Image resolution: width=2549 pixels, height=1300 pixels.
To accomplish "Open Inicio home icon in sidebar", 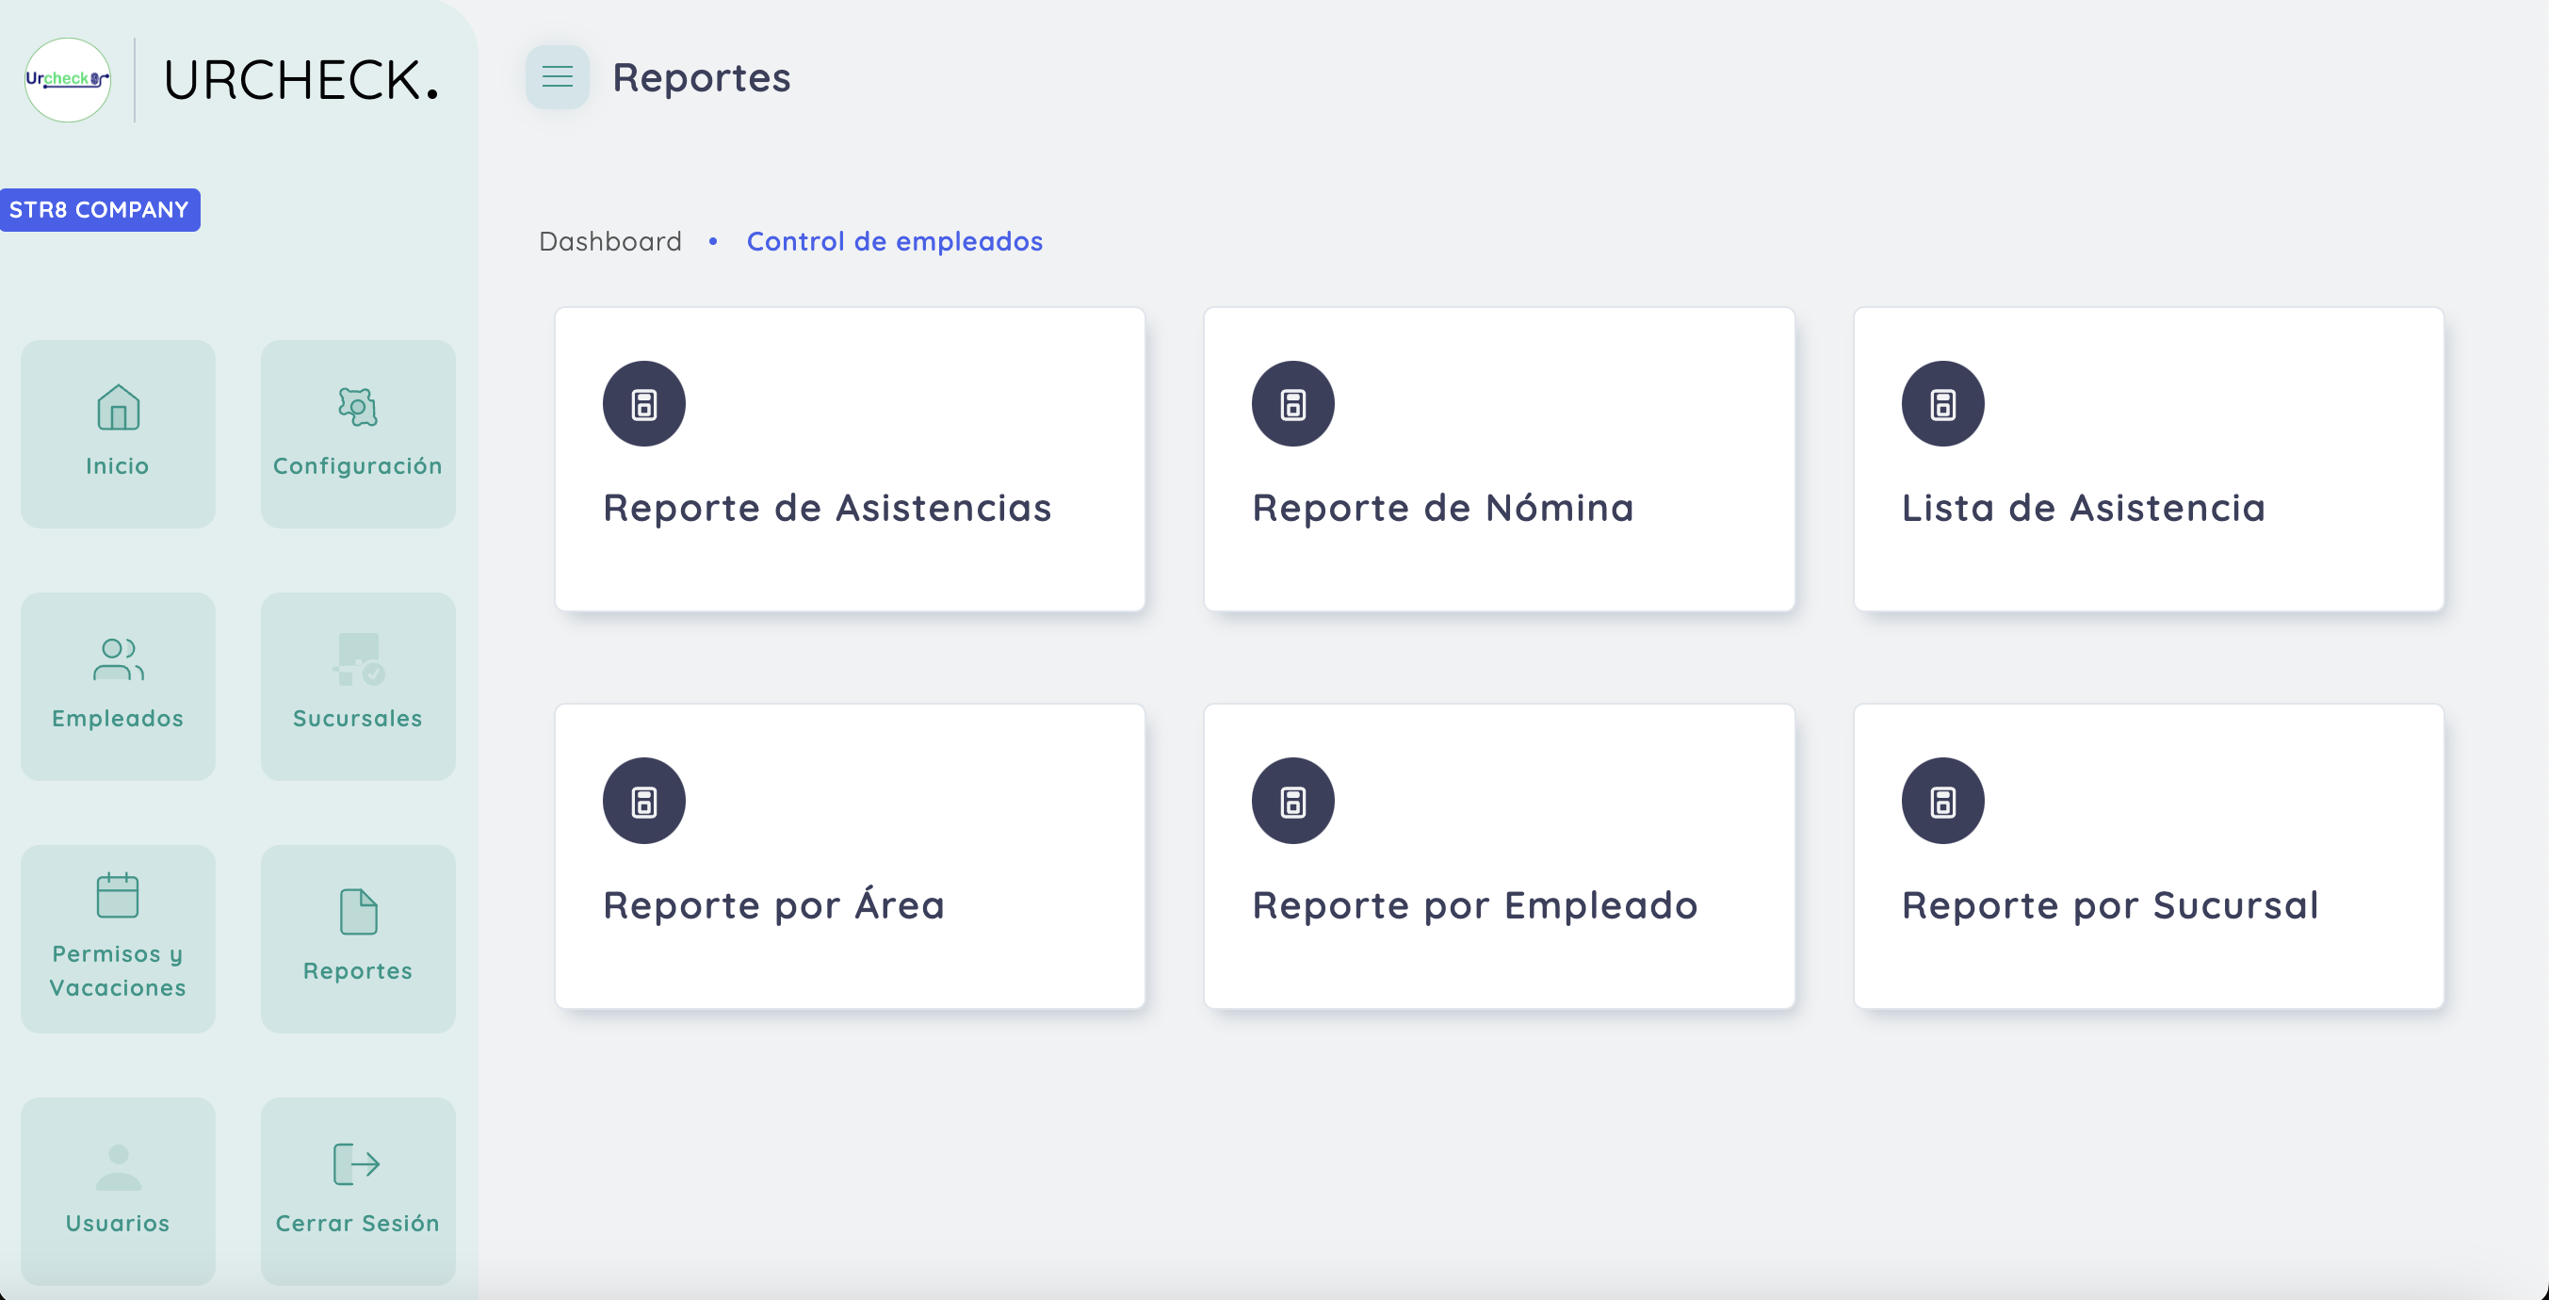I will [118, 408].
